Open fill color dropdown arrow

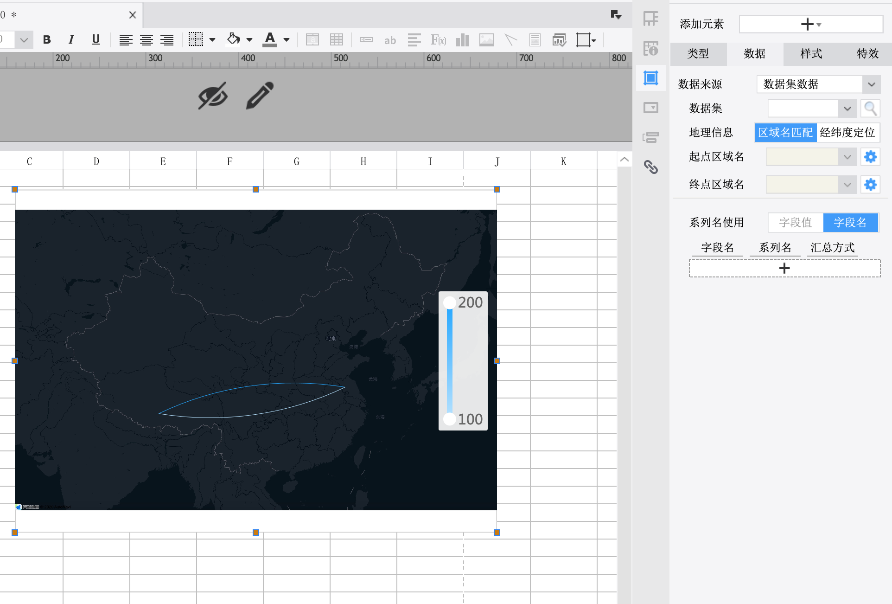click(x=249, y=40)
